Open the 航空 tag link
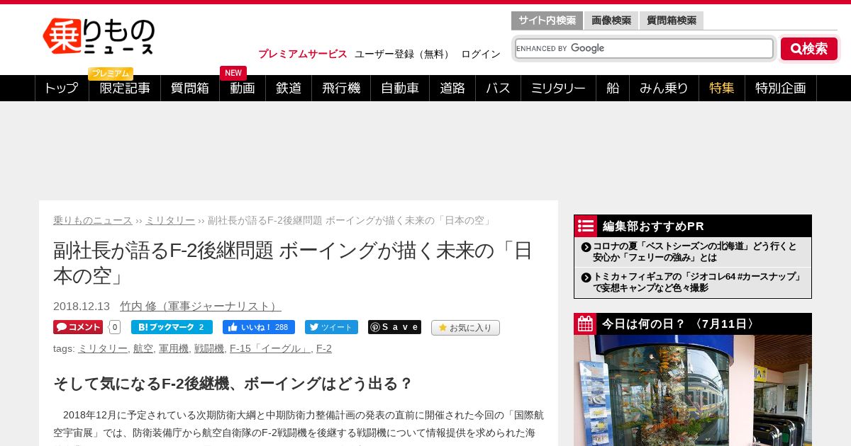851x446 pixels. click(x=143, y=348)
